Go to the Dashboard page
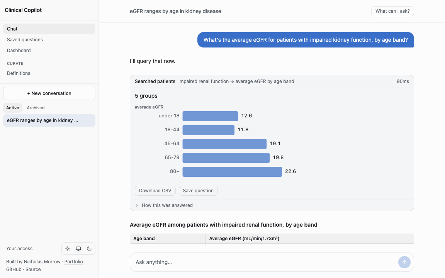The height and width of the screenshot is (278, 445). (49, 51)
